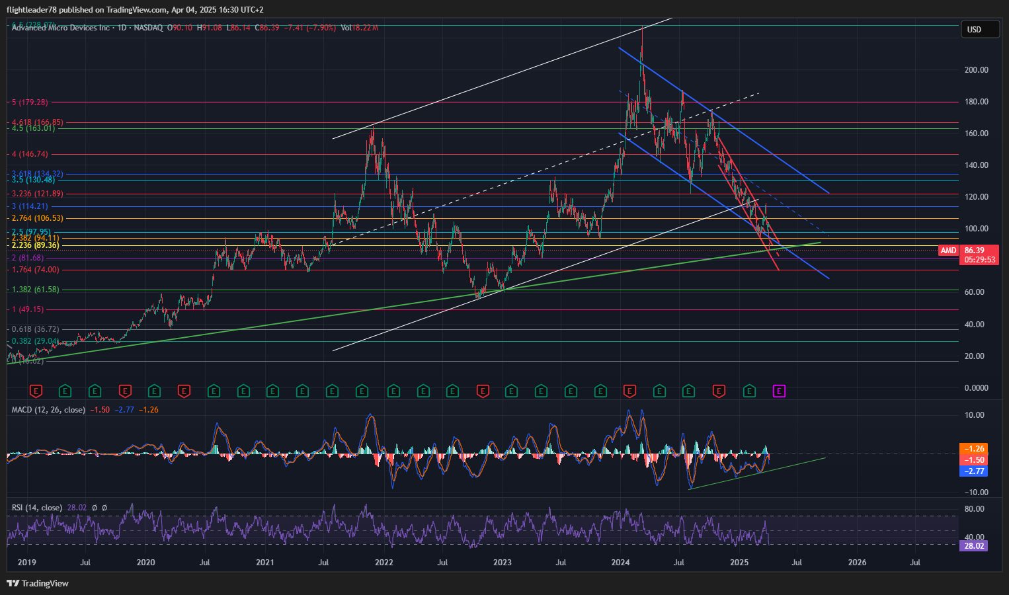Screen dimensions: 1009x595
Task: Click 200.00 on the price scale
Action: coord(977,70)
